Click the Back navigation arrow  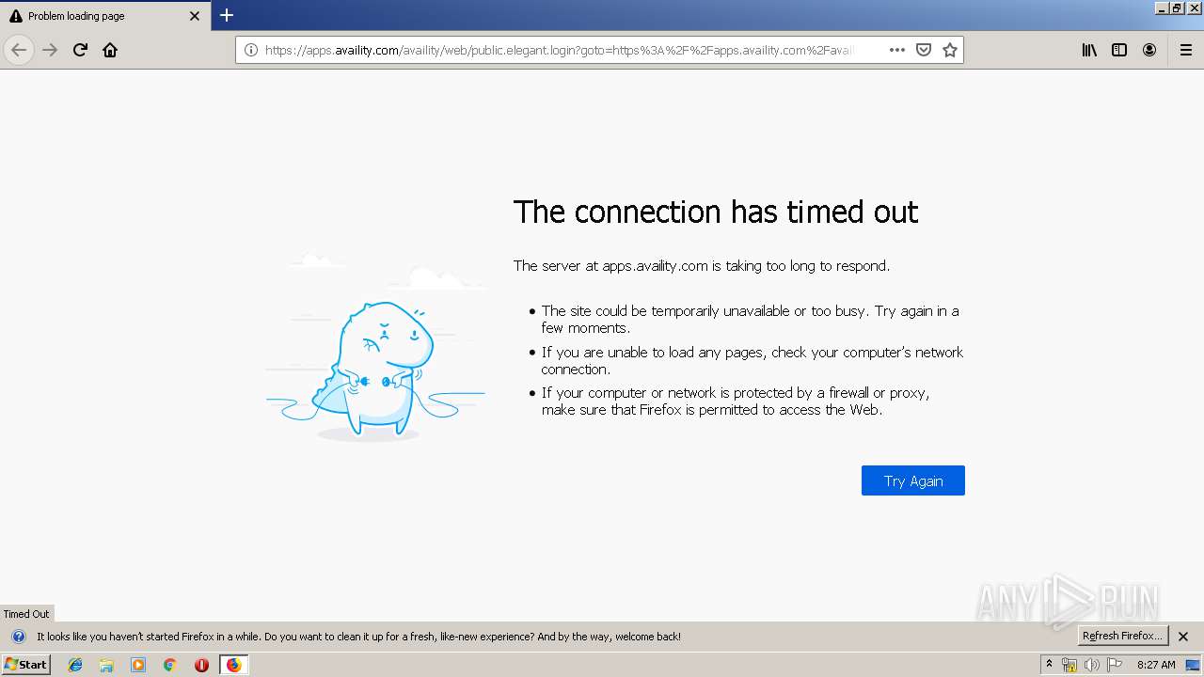pyautogui.click(x=19, y=50)
